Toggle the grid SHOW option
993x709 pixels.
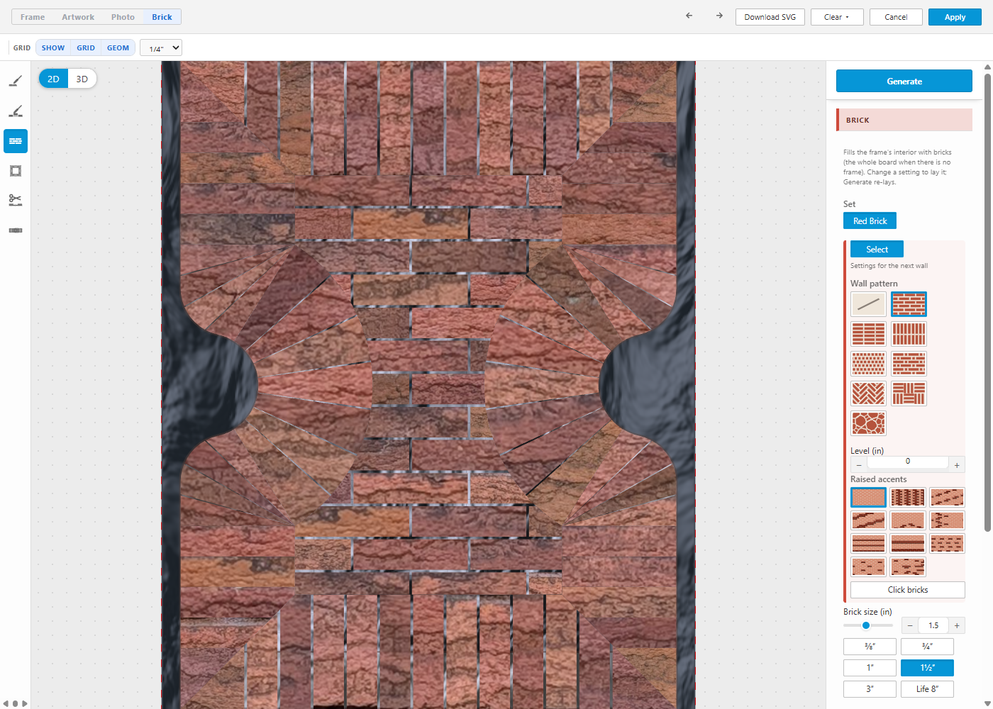[53, 48]
